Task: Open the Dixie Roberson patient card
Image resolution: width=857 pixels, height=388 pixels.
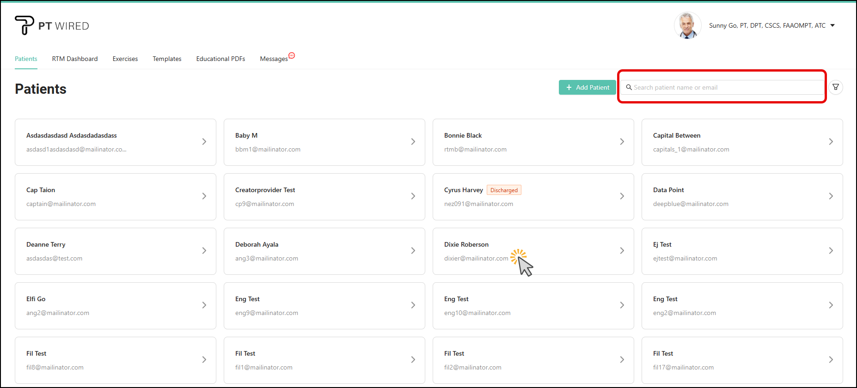Action: tap(533, 245)
